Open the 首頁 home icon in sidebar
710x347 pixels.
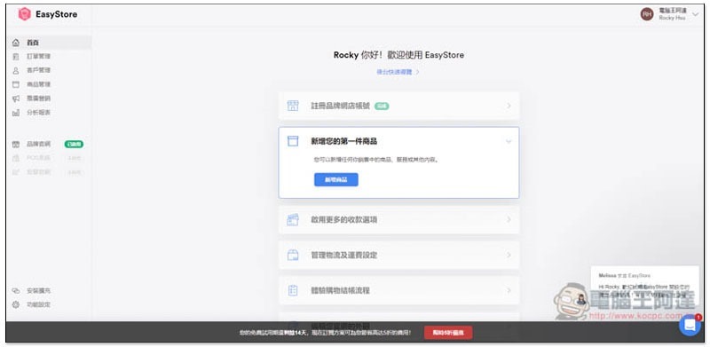(x=16, y=43)
